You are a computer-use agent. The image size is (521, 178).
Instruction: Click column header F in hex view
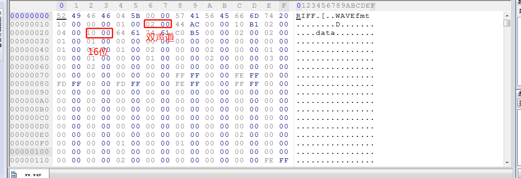coord(284,6)
